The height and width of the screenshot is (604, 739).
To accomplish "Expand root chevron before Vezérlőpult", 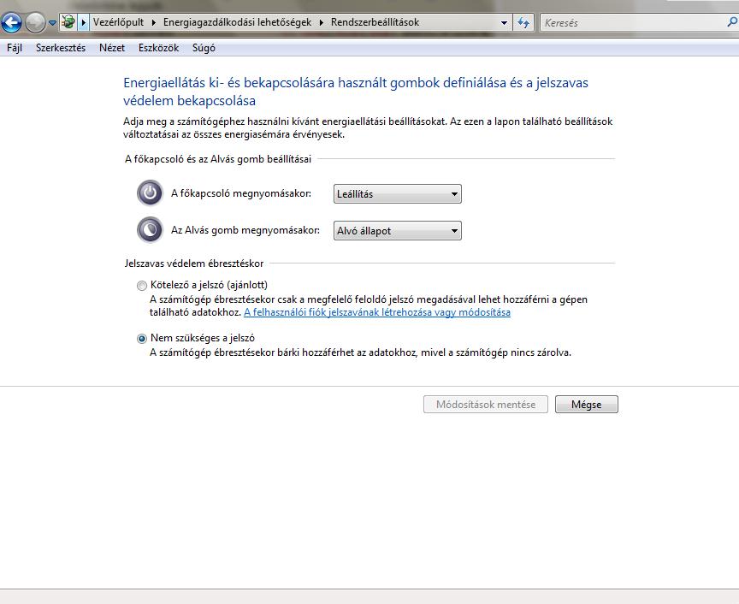I will 84,22.
